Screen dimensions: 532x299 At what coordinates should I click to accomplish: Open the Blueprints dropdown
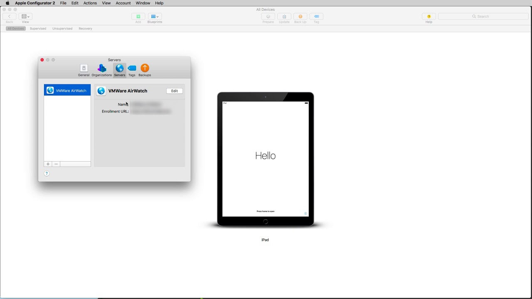(155, 17)
